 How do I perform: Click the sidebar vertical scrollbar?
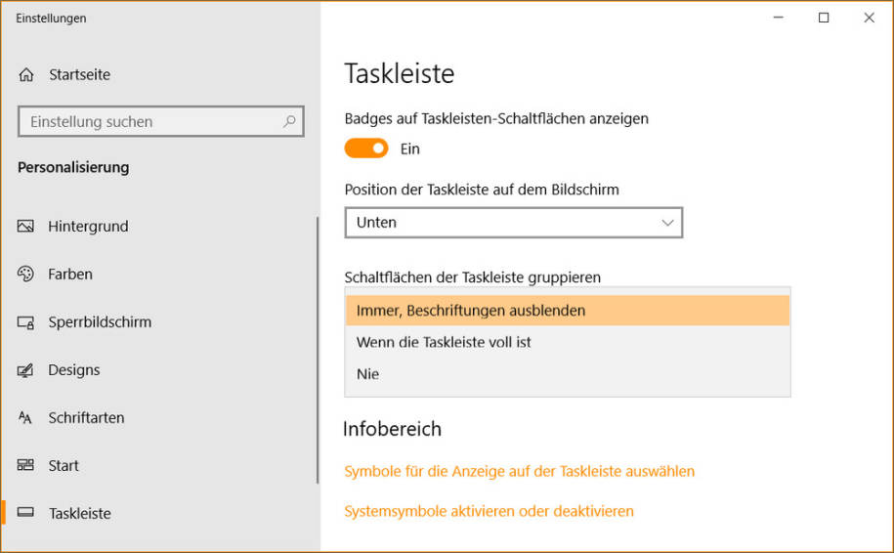coord(318,350)
